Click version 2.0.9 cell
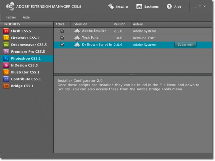215x161 pixels. 118,45
